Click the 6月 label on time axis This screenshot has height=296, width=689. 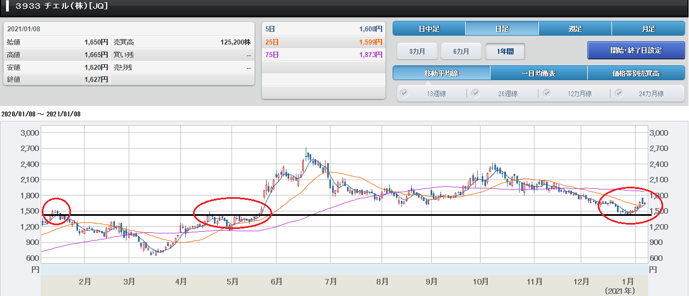point(277,282)
